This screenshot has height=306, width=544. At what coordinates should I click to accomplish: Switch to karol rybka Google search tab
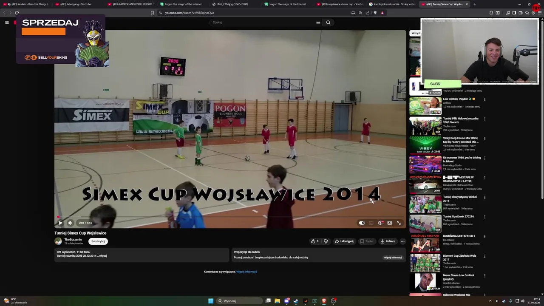[393, 4]
